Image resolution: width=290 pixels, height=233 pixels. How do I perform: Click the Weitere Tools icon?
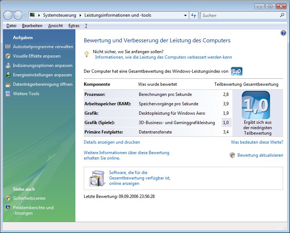click(x=8, y=94)
